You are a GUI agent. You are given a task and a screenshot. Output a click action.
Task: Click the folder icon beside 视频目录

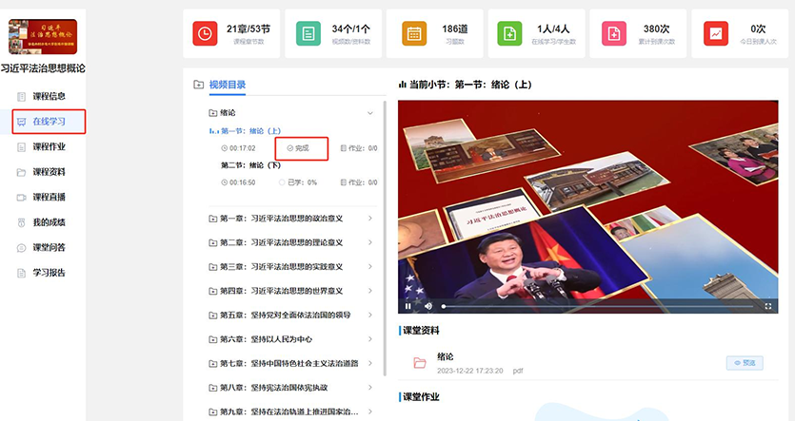pyautogui.click(x=199, y=85)
